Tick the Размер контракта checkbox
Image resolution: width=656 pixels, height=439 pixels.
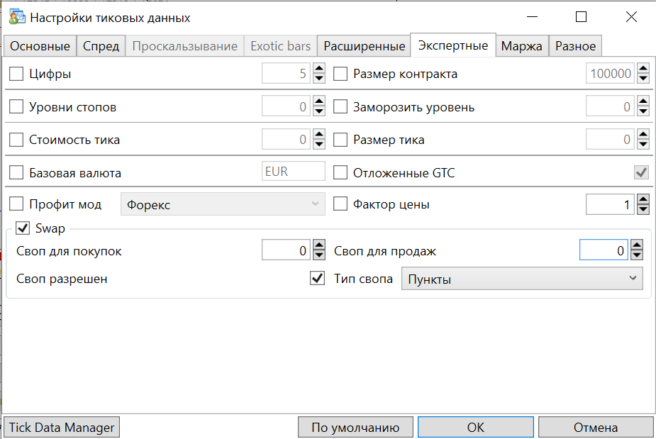pos(340,74)
